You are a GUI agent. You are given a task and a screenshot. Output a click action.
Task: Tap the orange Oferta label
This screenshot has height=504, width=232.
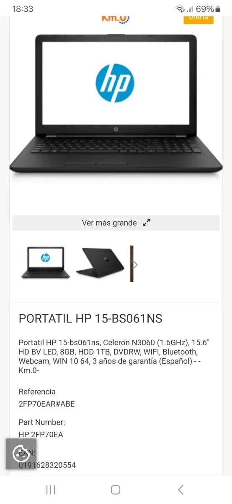coord(198,19)
